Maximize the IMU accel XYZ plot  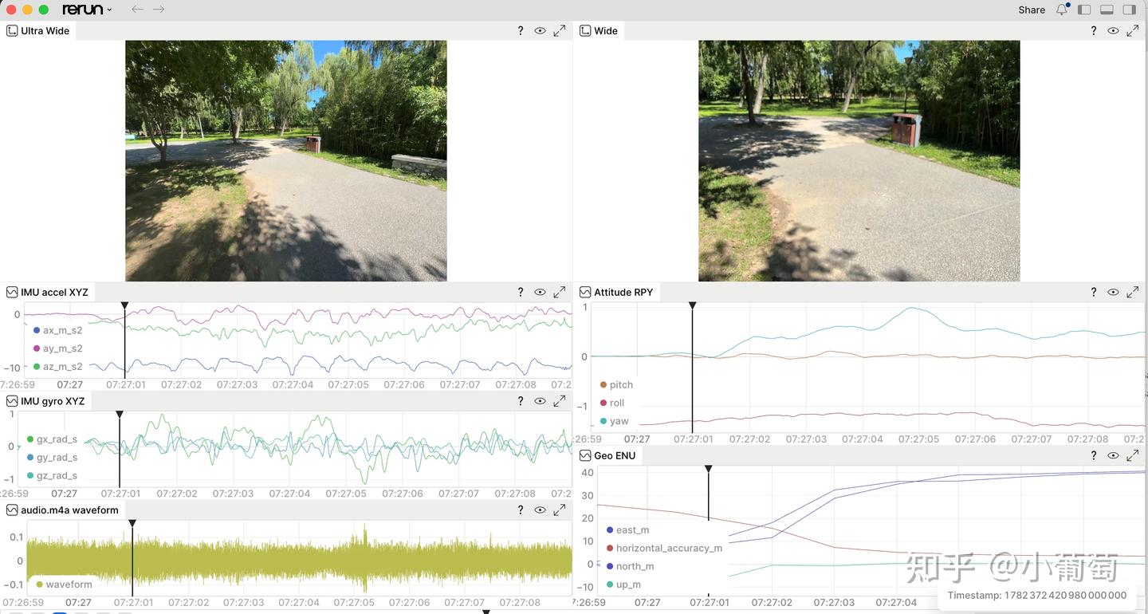click(560, 292)
